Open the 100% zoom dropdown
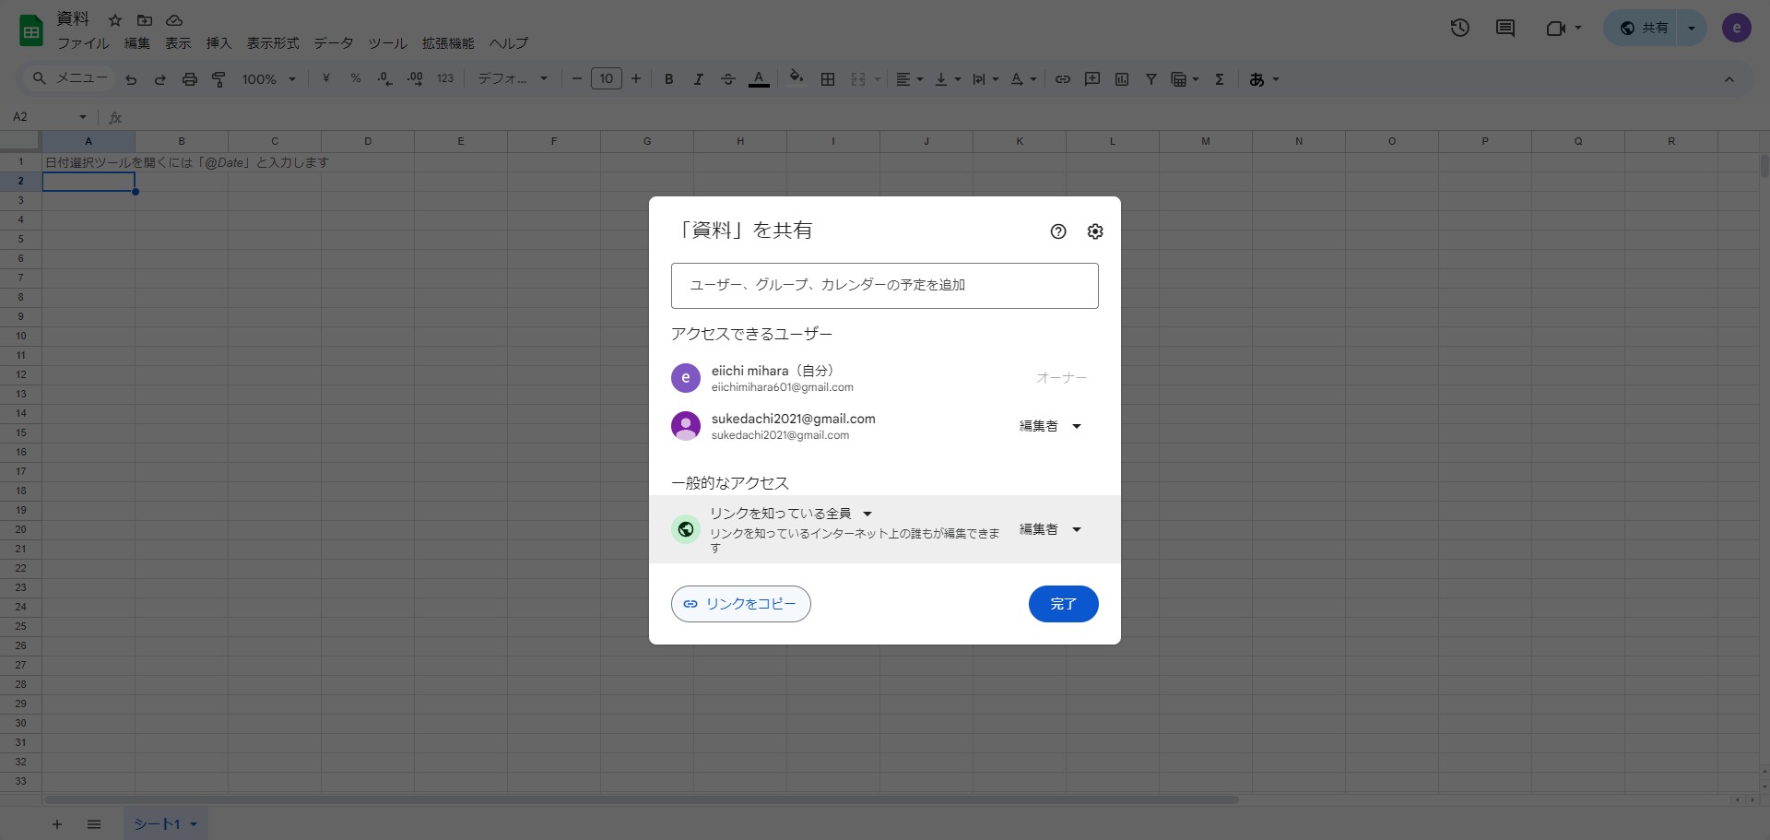Screen dimensions: 1770x840 coord(268,79)
